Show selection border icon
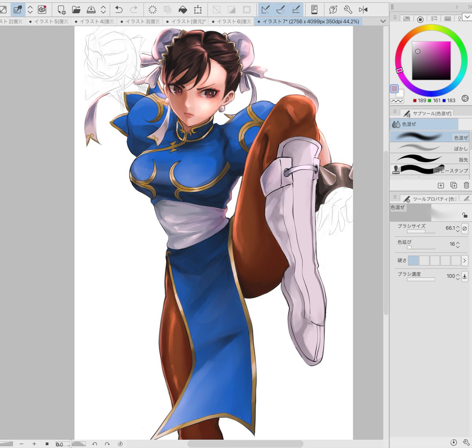Image resolution: width=472 pixels, height=448 pixels. [x=247, y=9]
